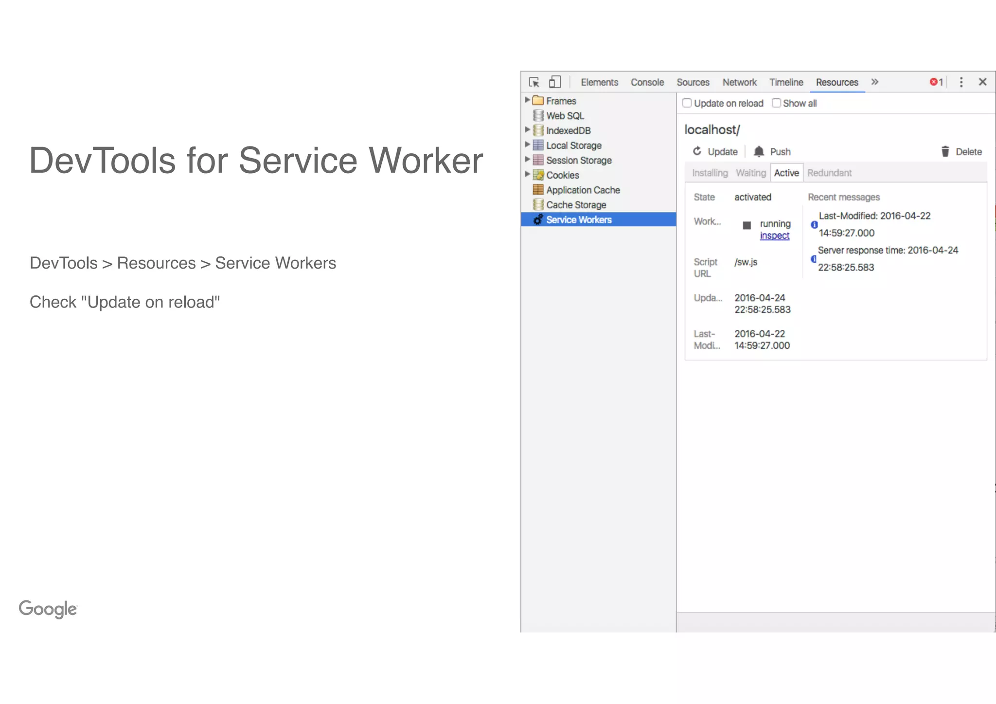
Task: Expand the Cookies tree node
Action: 527,174
